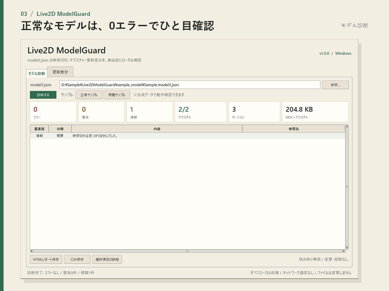Select the row 参照切れは見つかりませんでした。
The image size is (389, 291).
tap(188, 136)
